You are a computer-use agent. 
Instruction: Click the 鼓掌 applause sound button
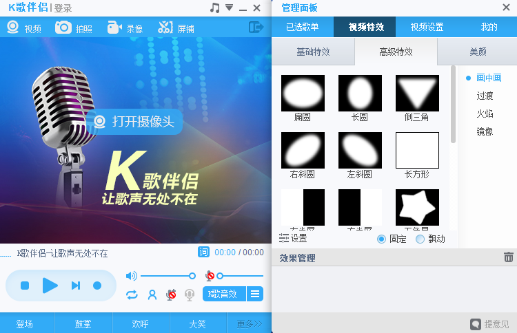pyautogui.click(x=83, y=323)
